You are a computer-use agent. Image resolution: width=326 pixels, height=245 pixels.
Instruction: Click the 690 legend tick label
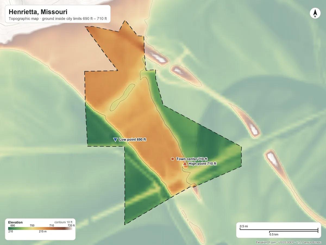click(x=13, y=225)
